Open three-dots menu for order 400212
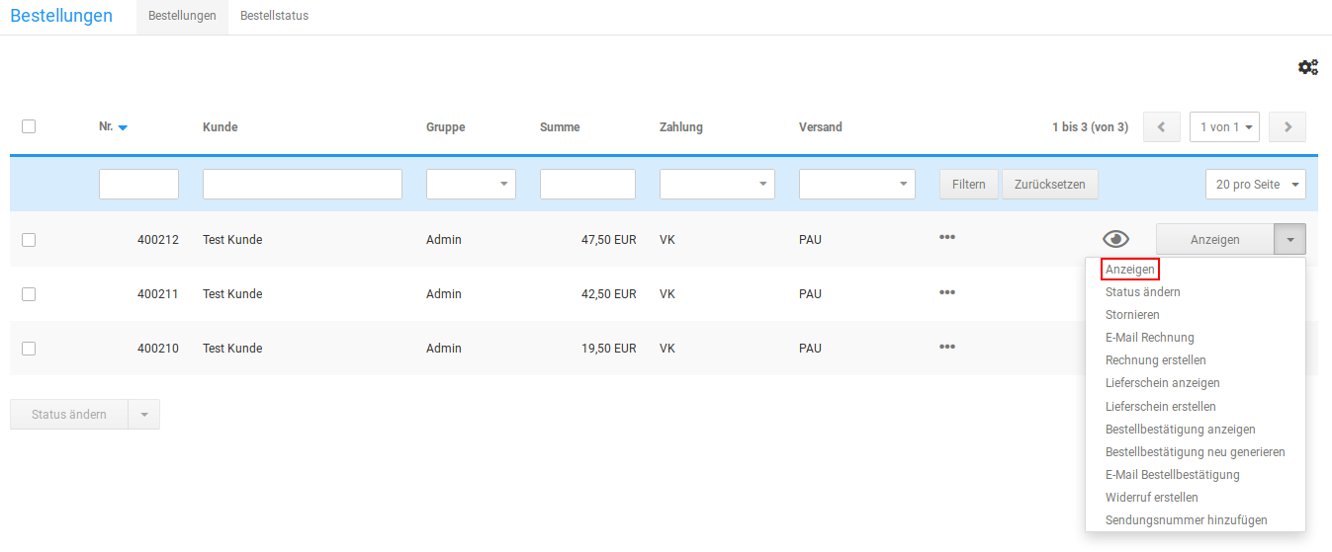 click(x=946, y=237)
